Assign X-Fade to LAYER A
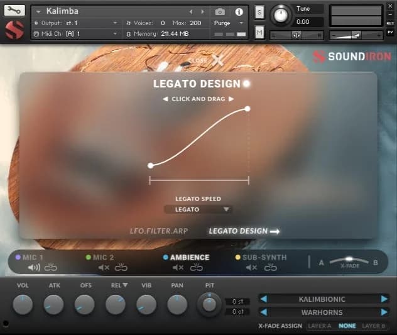Screen dimensions: 397x335 (320, 326)
